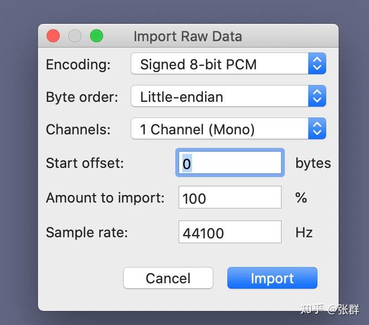The width and height of the screenshot is (369, 325).
Task: Click the Start offset input field
Action: [x=230, y=163]
